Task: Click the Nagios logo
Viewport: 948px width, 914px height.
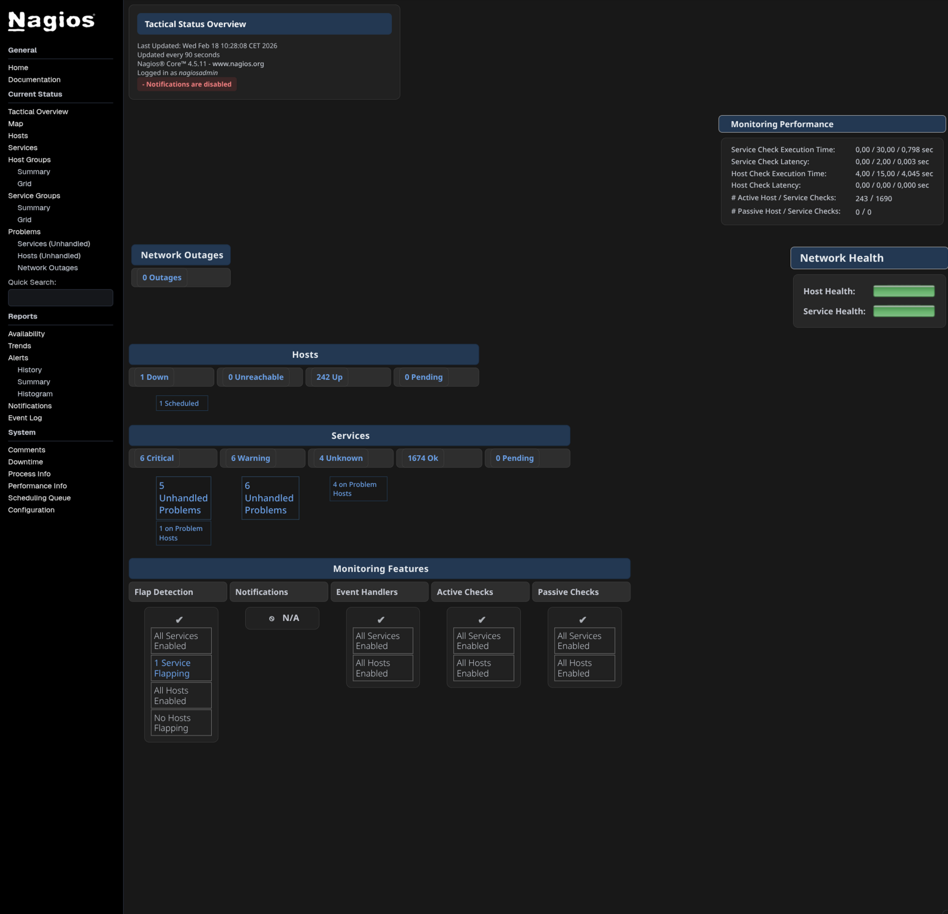Action: tap(51, 21)
